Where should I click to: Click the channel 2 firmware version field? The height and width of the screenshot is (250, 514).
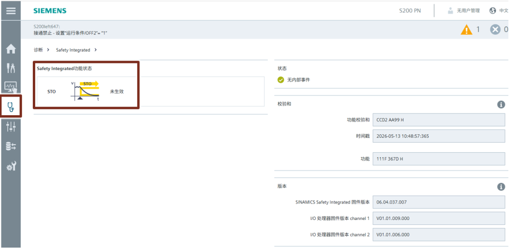pos(439,235)
